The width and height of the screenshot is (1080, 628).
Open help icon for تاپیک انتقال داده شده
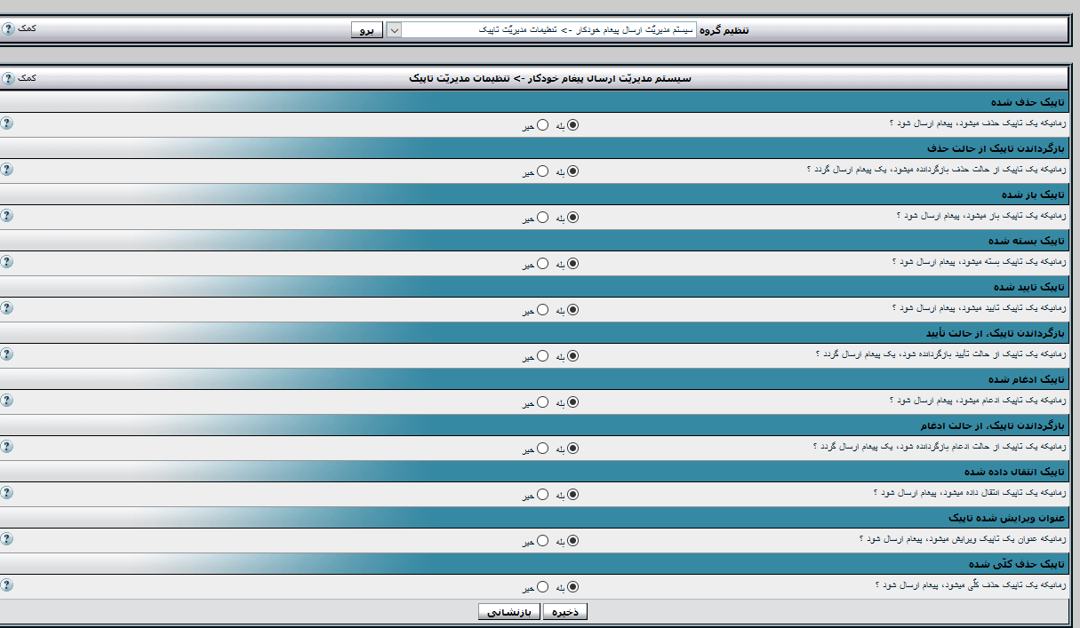pyautogui.click(x=7, y=492)
